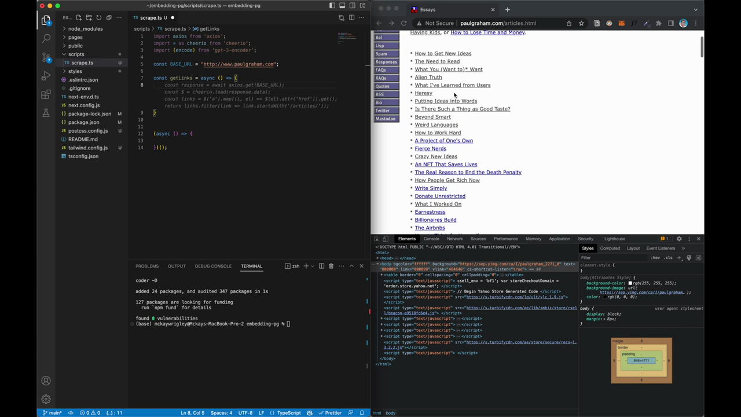Open VS Code notifications bell
741x417 pixels.
[x=362, y=413]
